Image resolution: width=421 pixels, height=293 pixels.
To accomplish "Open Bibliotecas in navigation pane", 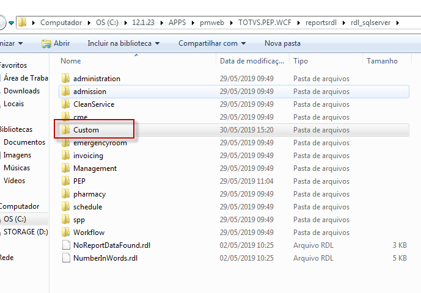I will (16, 129).
